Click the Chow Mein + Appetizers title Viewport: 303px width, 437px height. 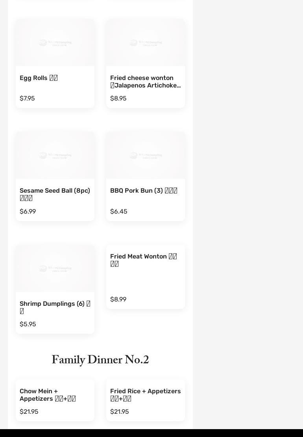point(48,395)
